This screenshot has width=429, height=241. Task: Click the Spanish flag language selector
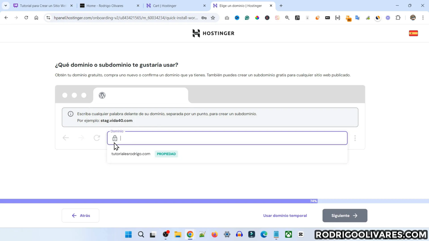[x=413, y=33]
